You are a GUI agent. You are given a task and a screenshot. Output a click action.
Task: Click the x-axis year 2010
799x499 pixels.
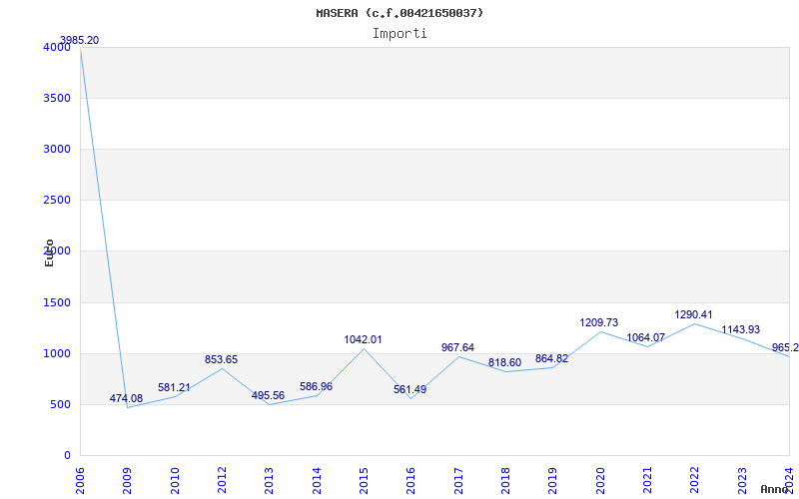(x=175, y=480)
